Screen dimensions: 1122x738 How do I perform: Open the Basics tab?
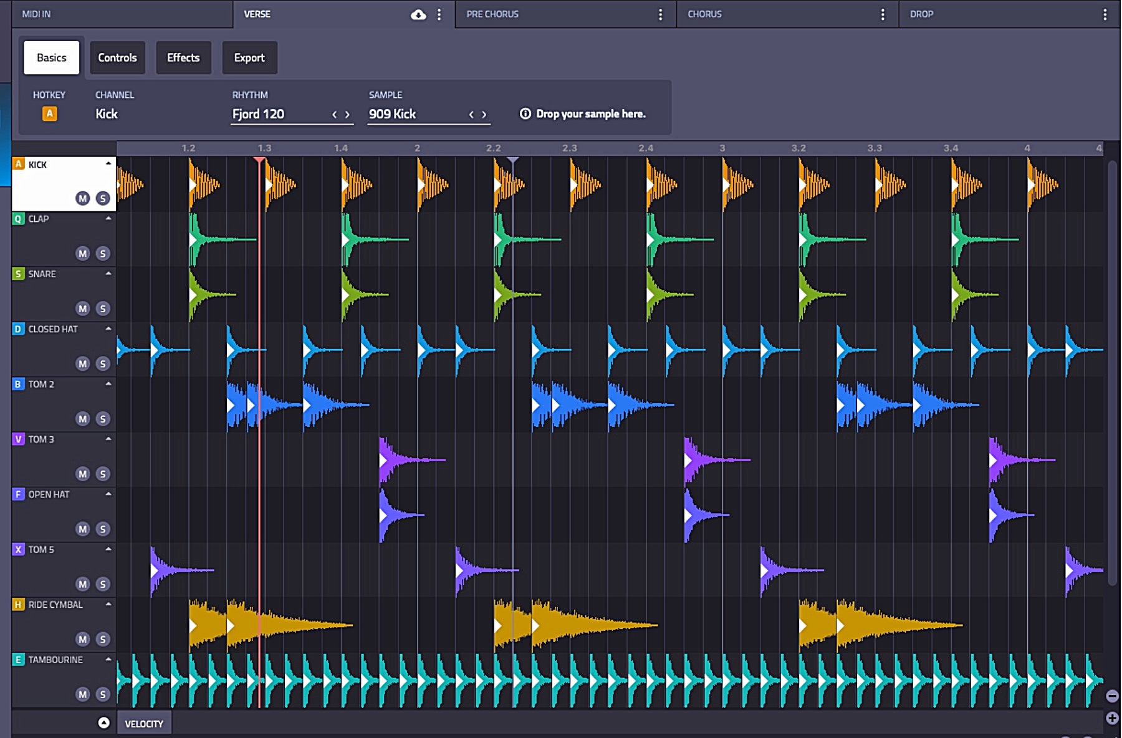(52, 58)
